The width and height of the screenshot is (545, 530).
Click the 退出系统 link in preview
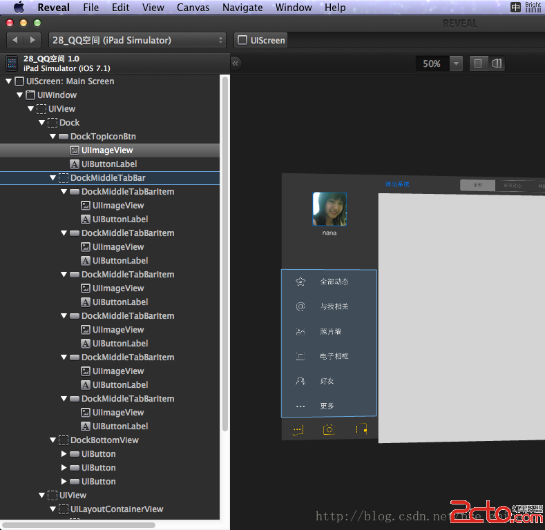point(397,184)
